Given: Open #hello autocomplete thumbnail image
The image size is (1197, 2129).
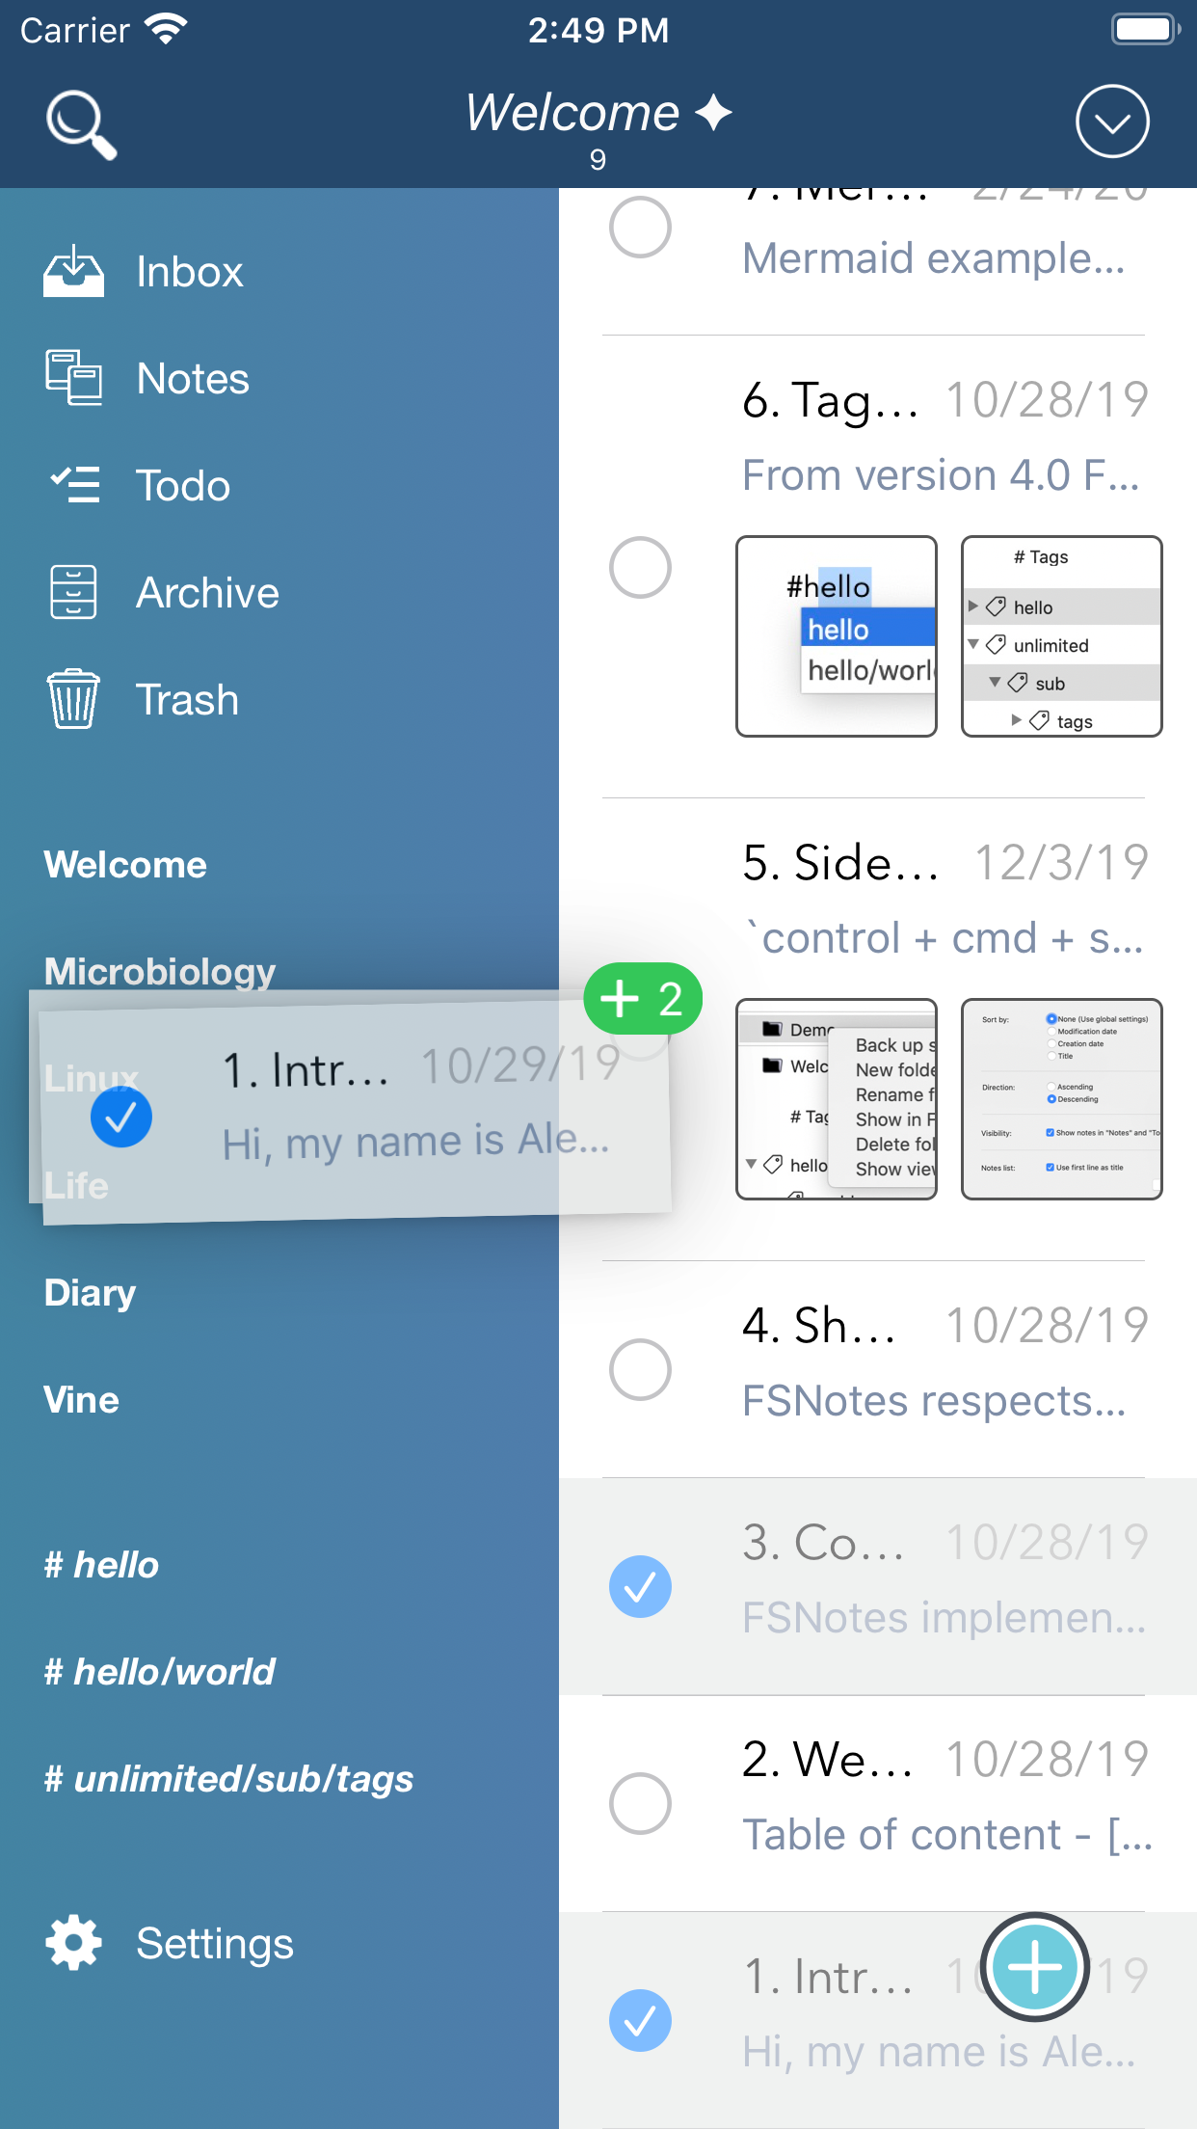Looking at the screenshot, I should point(837,636).
